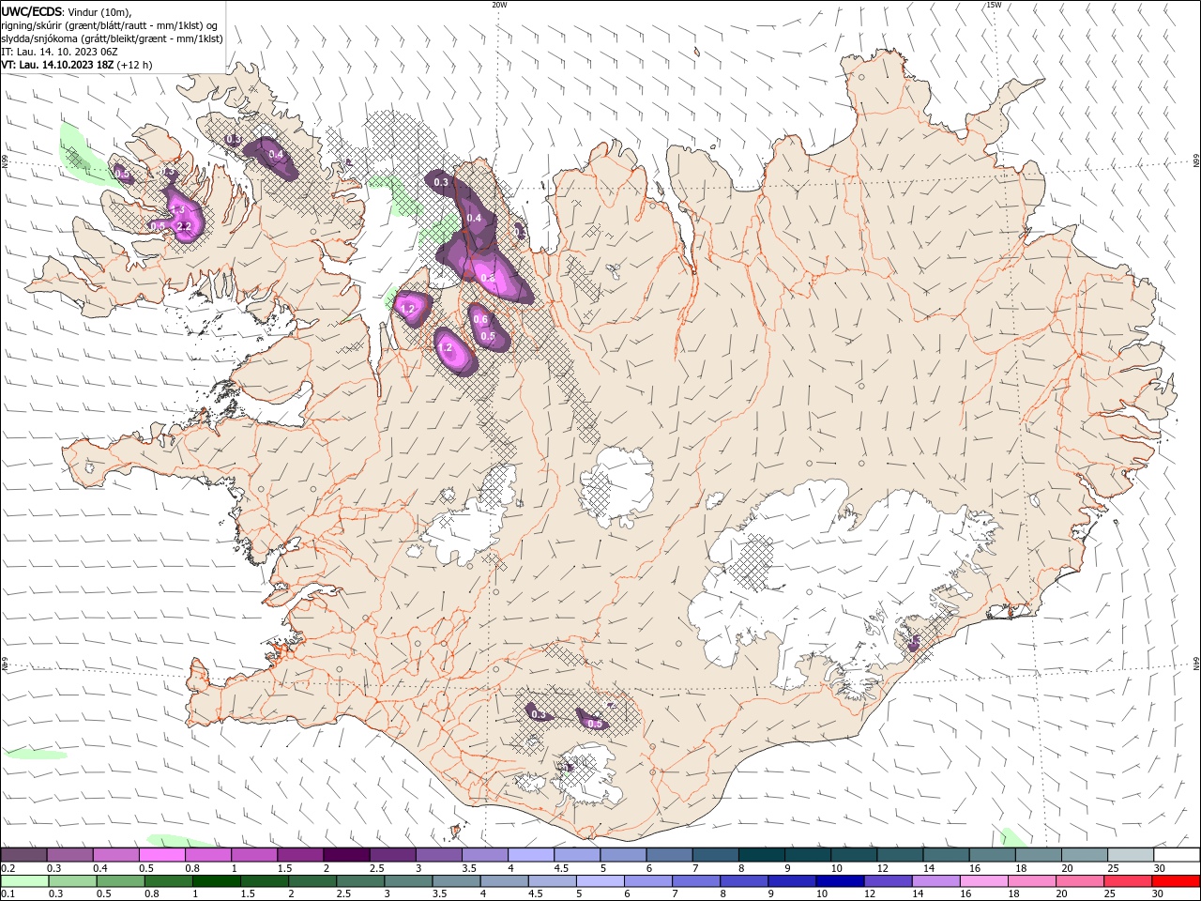The image size is (1201, 901).
Task: Click the '0.6' precipitation value on the map
Action: pos(480,320)
